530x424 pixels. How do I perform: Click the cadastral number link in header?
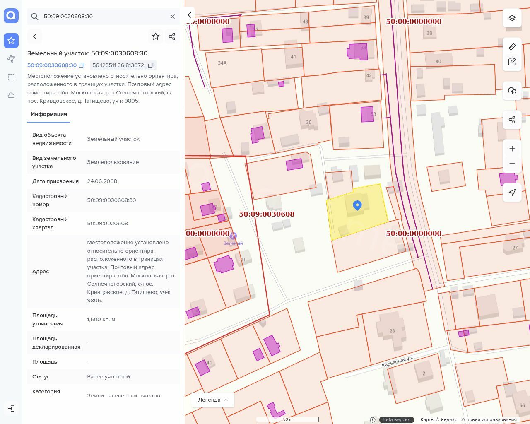52,65
